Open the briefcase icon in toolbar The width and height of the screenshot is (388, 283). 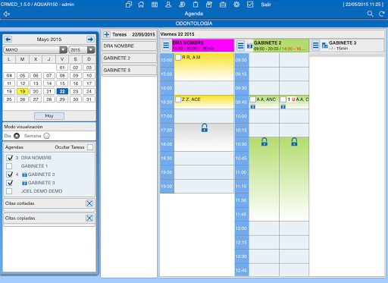(x=223, y=5)
